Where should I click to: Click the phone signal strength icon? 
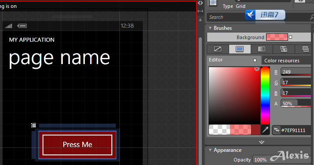(x=9, y=26)
